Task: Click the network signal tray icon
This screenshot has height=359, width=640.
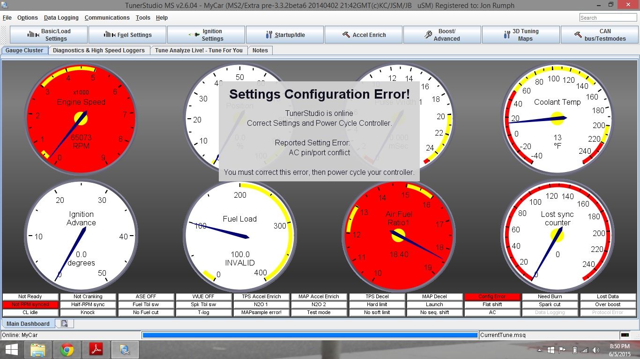Action: 584,350
